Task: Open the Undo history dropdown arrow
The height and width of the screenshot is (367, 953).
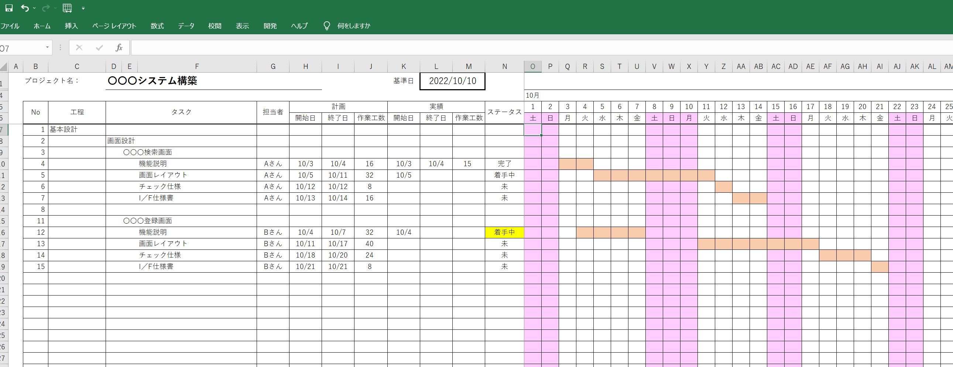Action: coord(34,8)
